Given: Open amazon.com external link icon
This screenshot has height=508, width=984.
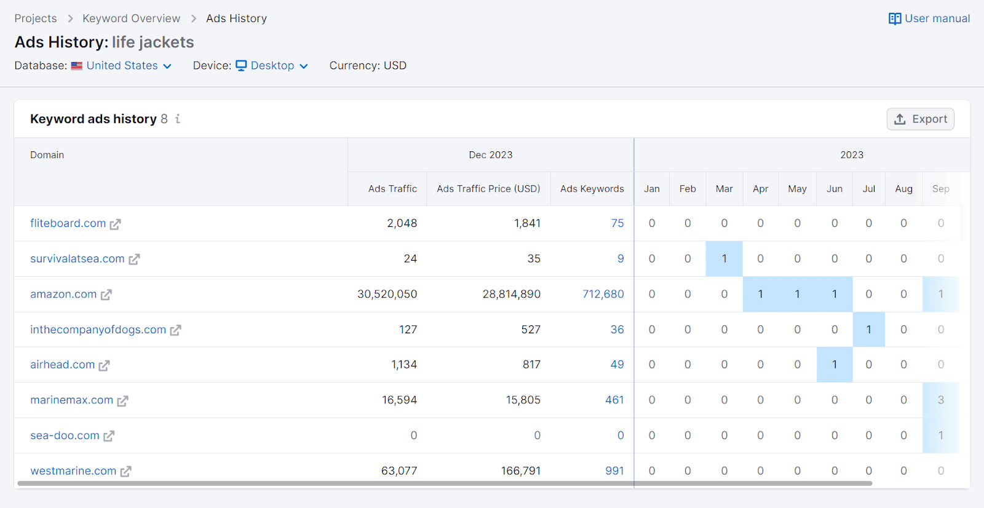Looking at the screenshot, I should click(106, 295).
